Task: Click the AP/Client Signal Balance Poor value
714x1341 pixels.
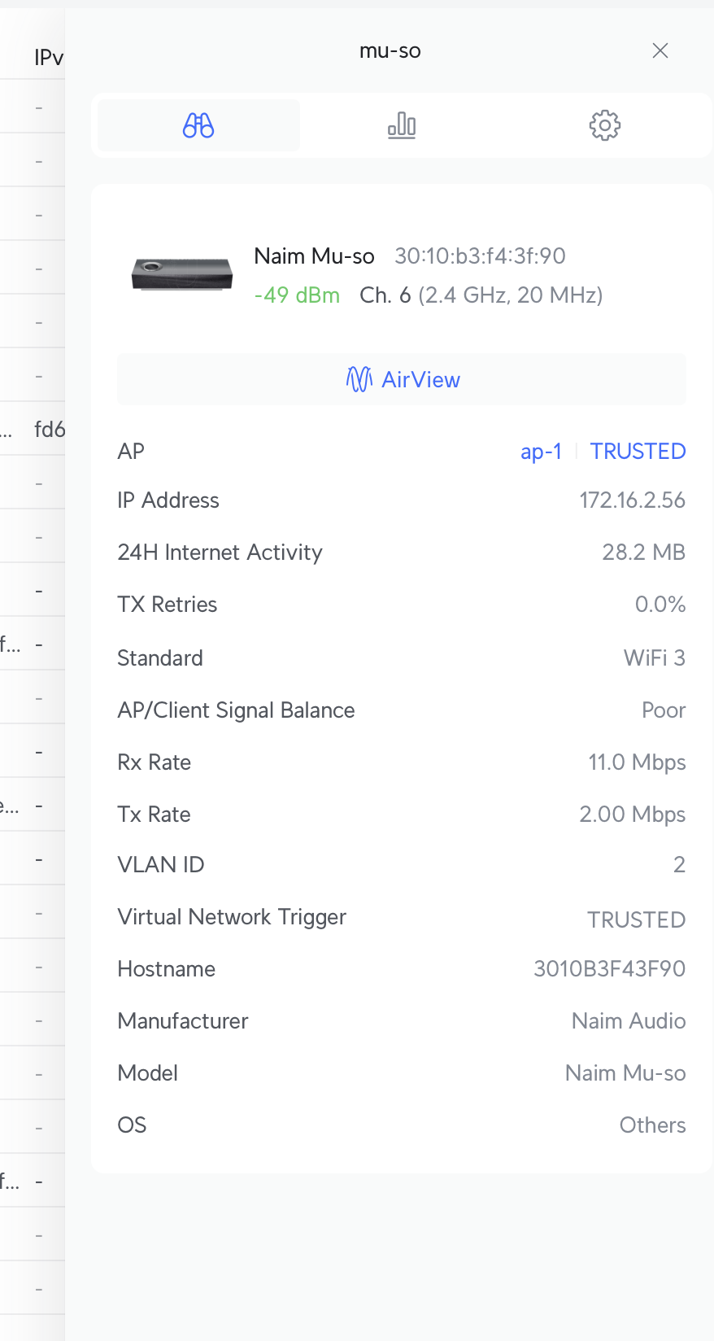Action: [x=664, y=710]
